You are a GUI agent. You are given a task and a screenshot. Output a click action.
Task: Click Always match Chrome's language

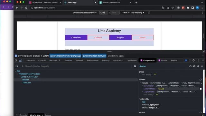coord(65,56)
